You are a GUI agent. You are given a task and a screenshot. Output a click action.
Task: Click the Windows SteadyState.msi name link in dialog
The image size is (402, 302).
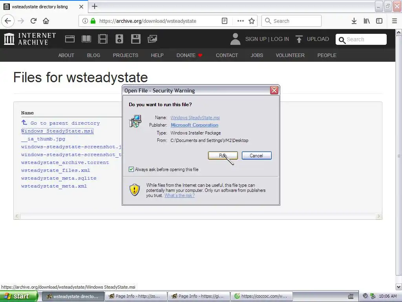point(195,118)
